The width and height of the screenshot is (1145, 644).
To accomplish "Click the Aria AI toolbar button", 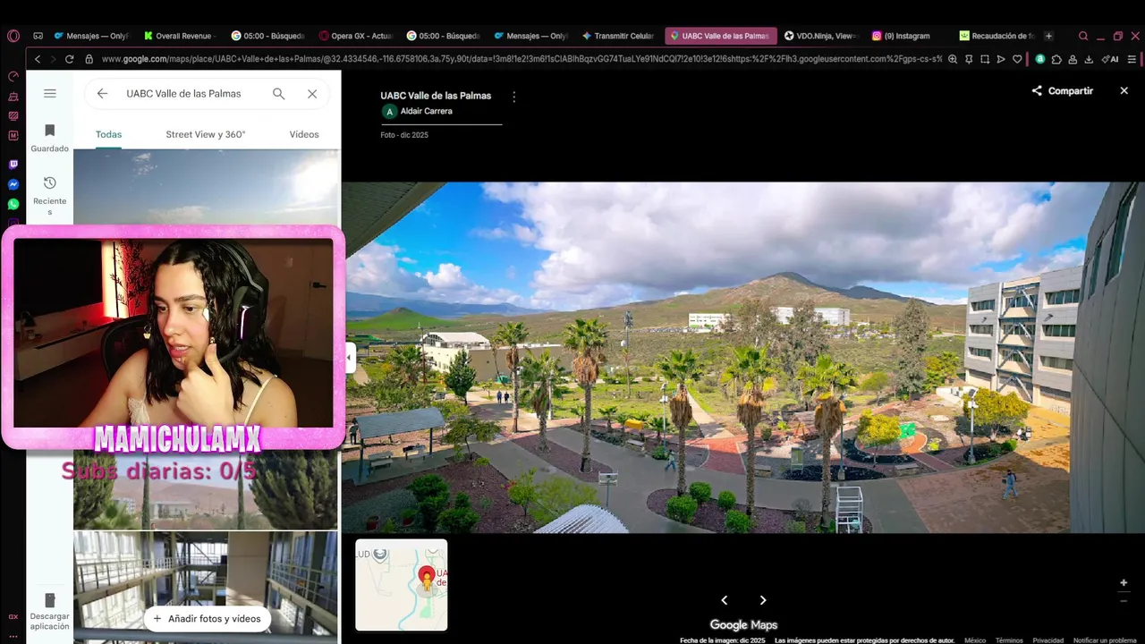I will pos(1111,59).
